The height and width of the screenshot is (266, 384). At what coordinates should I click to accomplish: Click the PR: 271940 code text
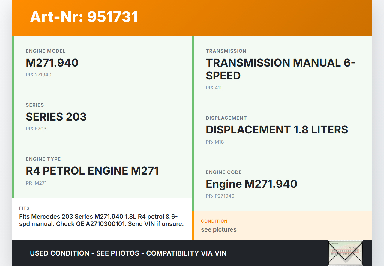[38, 75]
